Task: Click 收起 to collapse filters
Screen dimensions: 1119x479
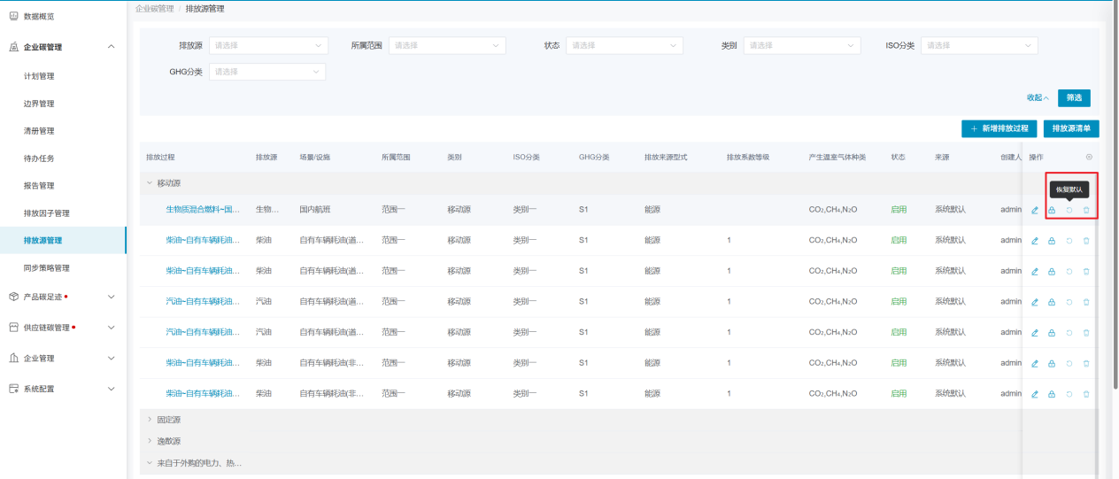Action: 1038,98
